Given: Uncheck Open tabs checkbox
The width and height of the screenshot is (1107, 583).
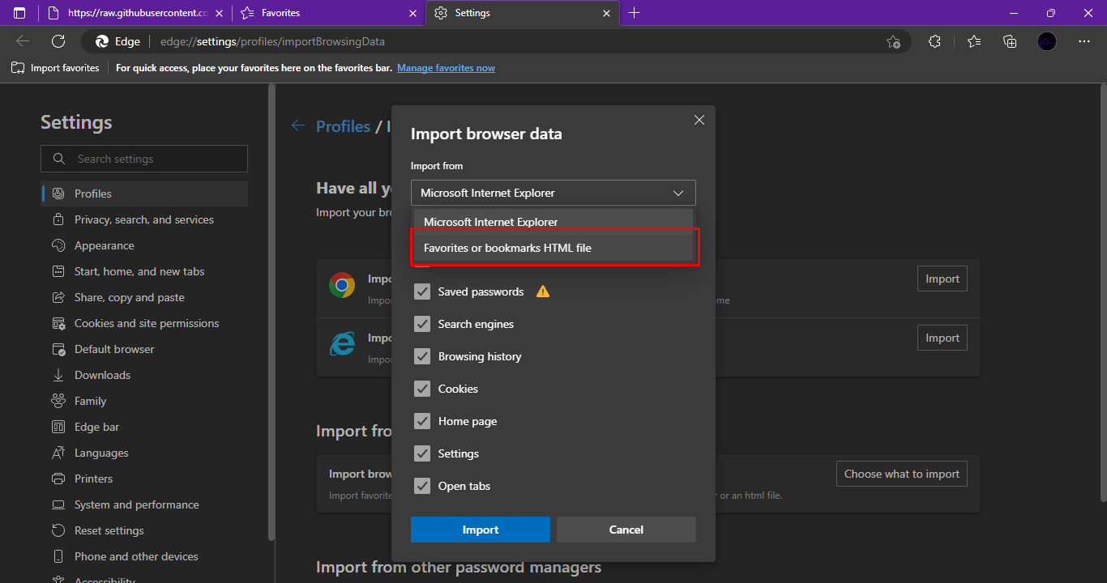Looking at the screenshot, I should (422, 486).
